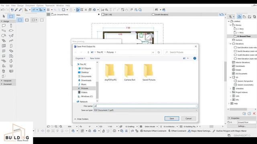The width and height of the screenshot is (257, 144).
Task: Click Hide Folders
Action: click(81, 119)
